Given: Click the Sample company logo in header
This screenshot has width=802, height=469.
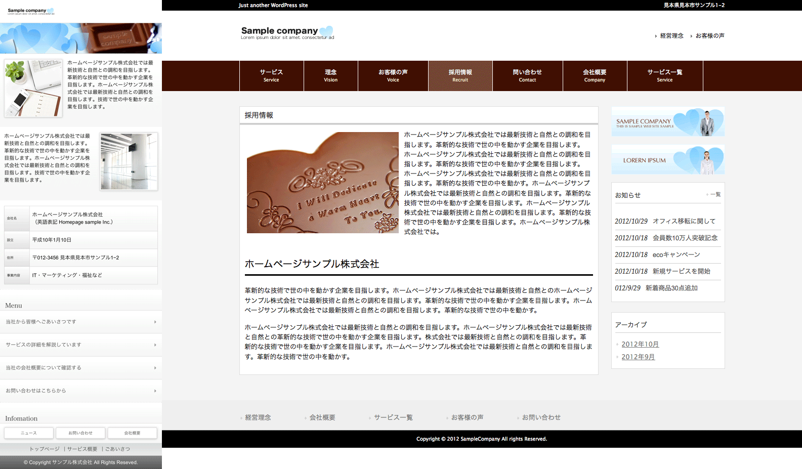Looking at the screenshot, I should 287,33.
